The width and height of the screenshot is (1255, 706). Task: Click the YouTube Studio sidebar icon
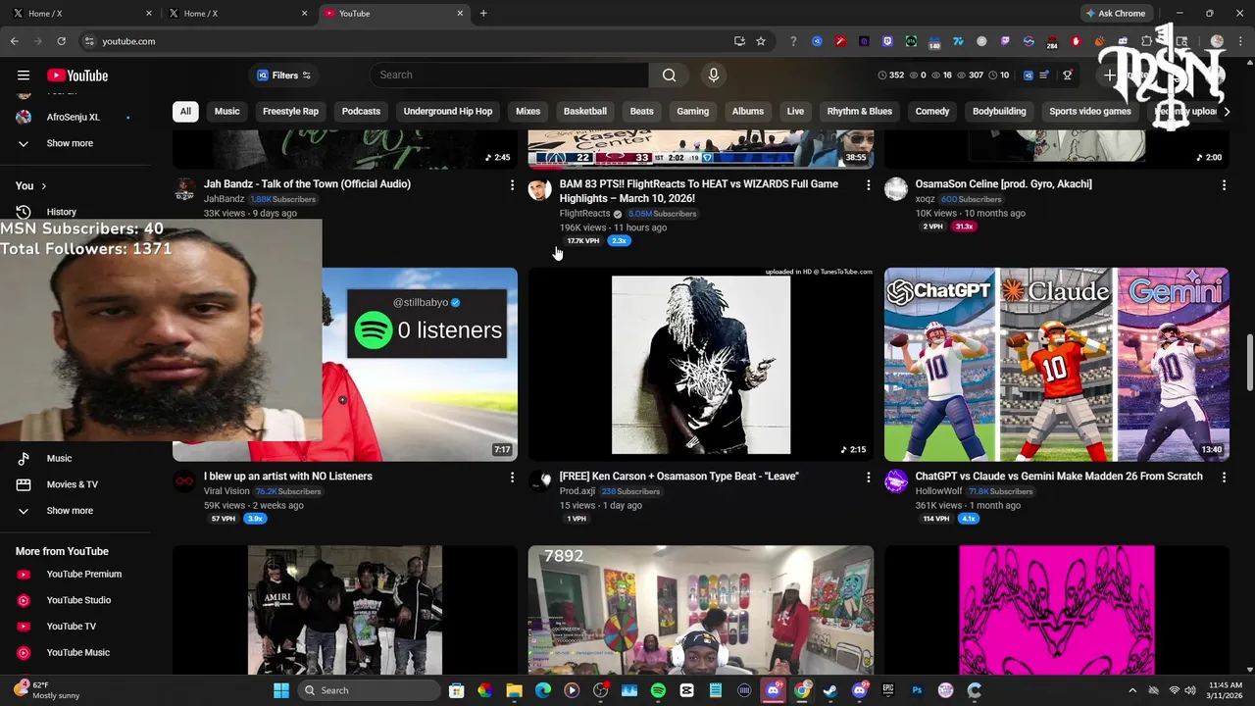pos(24,600)
